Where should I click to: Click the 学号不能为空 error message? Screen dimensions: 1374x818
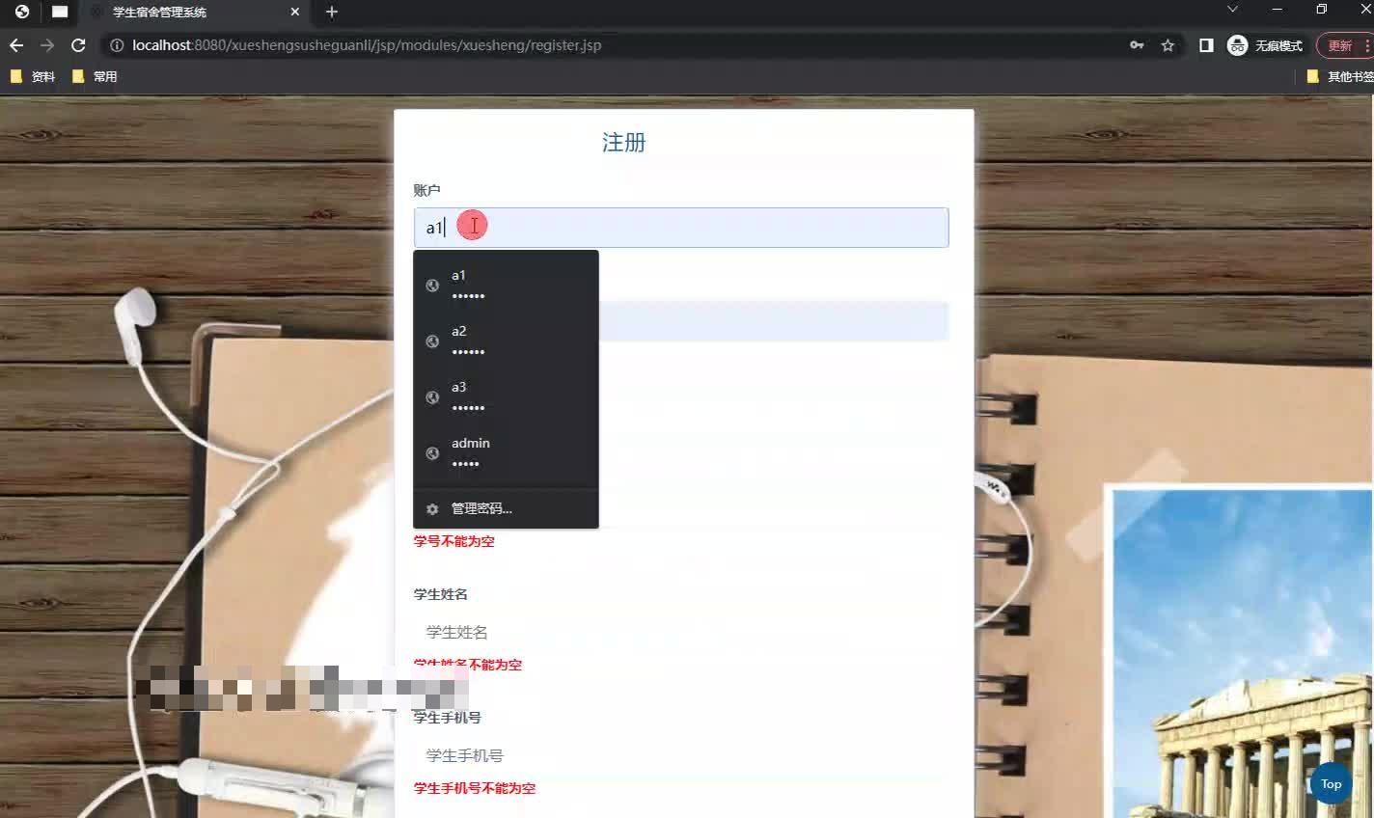point(453,541)
